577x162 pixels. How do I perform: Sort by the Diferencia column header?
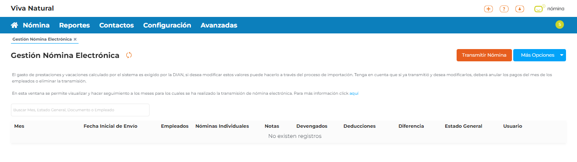point(411,126)
